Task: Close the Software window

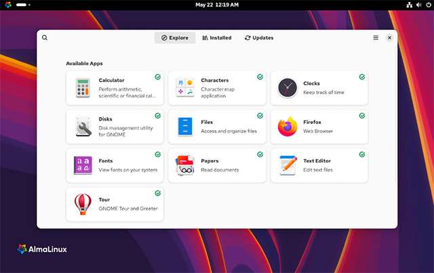Action: (389, 38)
